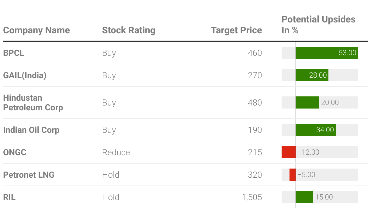Select the ONGC company row
Image resolution: width=371 pixels, height=211 pixels.
pos(15,152)
